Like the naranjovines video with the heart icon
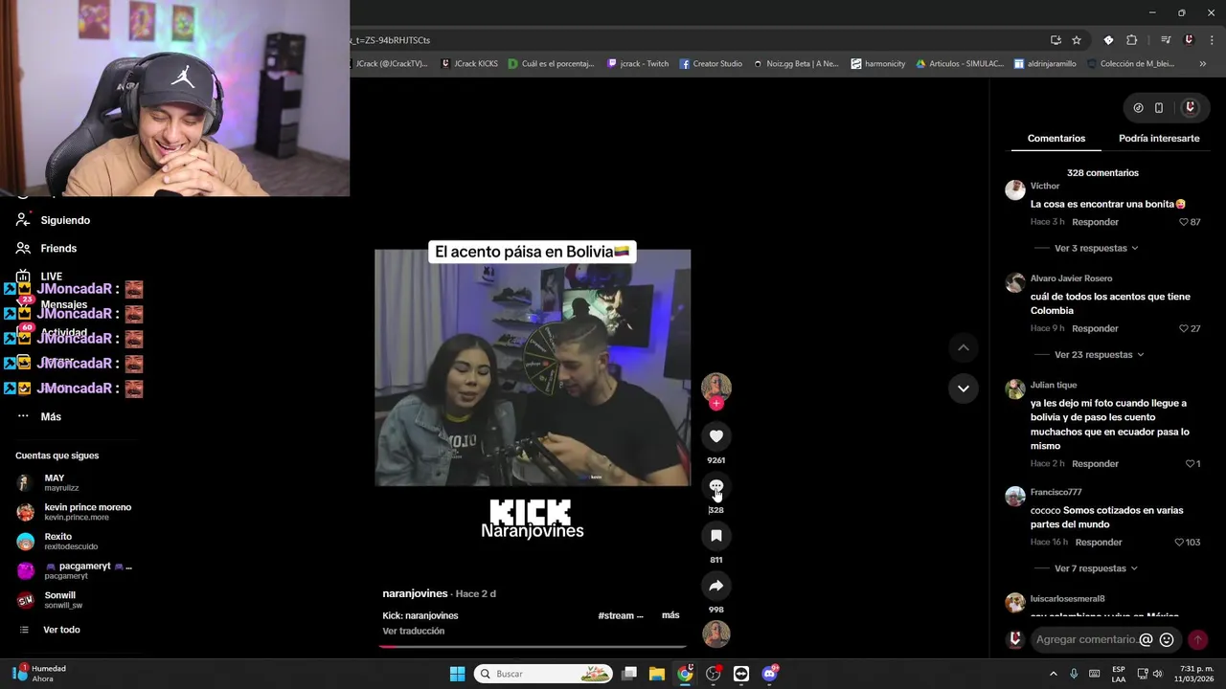Viewport: 1226px width, 689px height. (x=715, y=436)
